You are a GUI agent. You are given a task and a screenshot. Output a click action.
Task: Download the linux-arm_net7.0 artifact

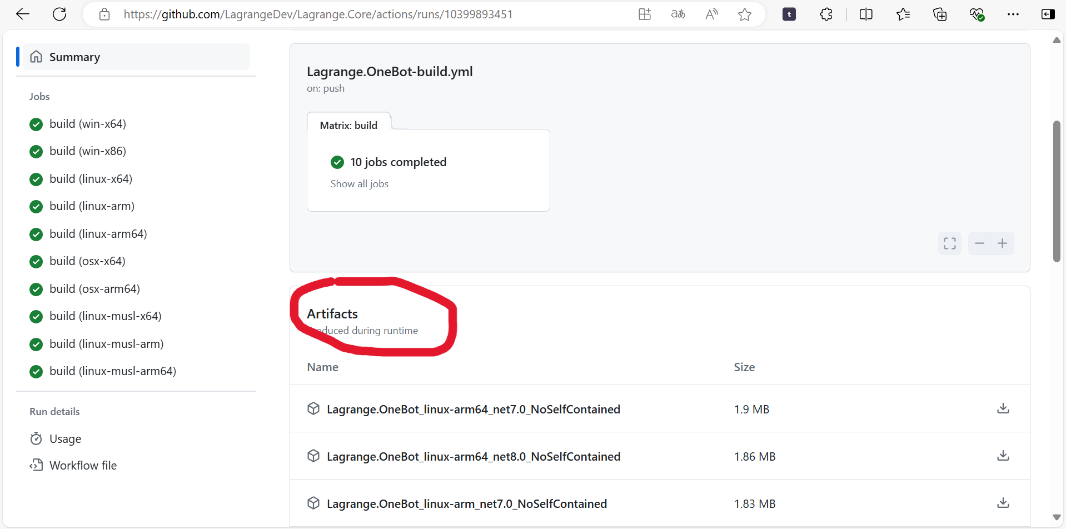point(1003,503)
